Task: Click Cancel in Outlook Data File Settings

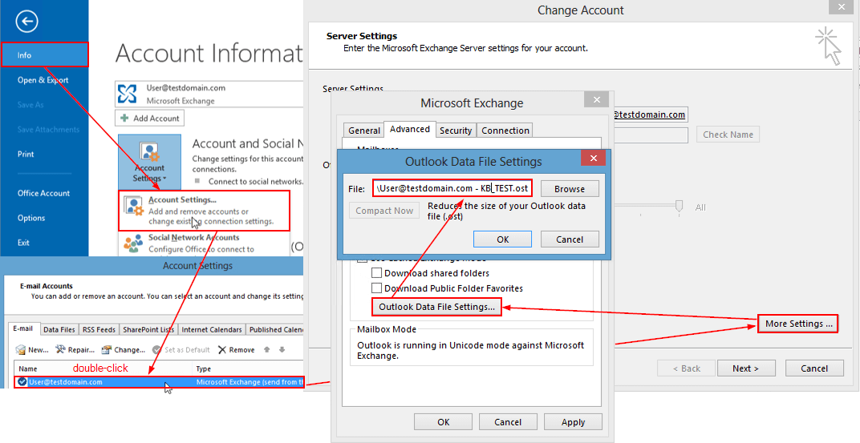Action: point(570,240)
